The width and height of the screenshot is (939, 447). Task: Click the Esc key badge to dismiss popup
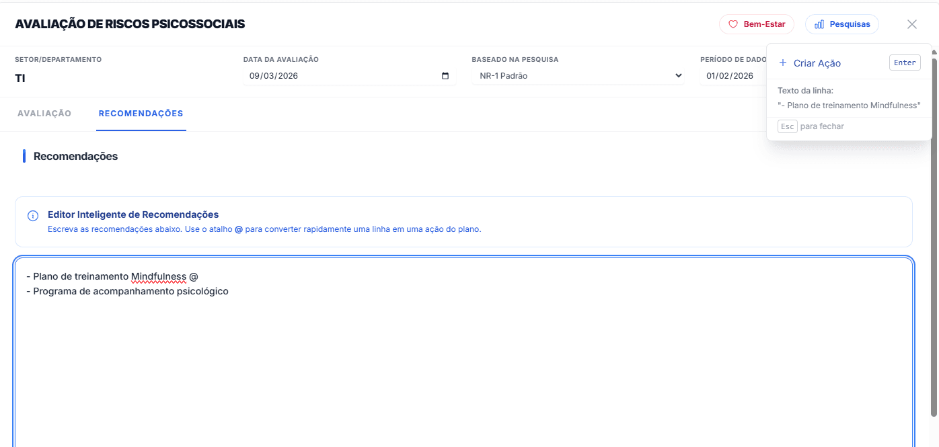[x=787, y=126]
